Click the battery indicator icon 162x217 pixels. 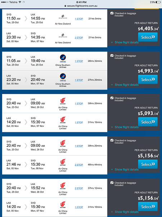coord(158,2)
